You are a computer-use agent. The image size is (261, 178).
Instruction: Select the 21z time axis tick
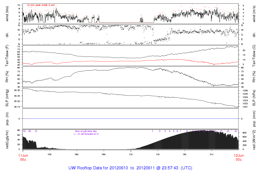(212, 154)
